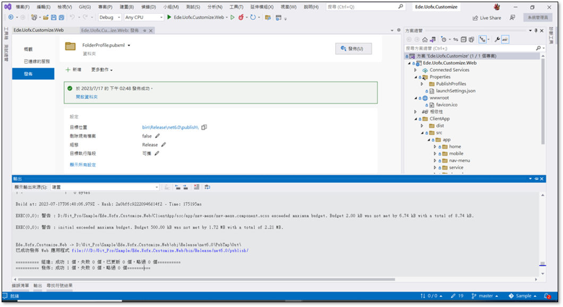Go to previous message in Output
The image size is (563, 307).
coord(178,187)
